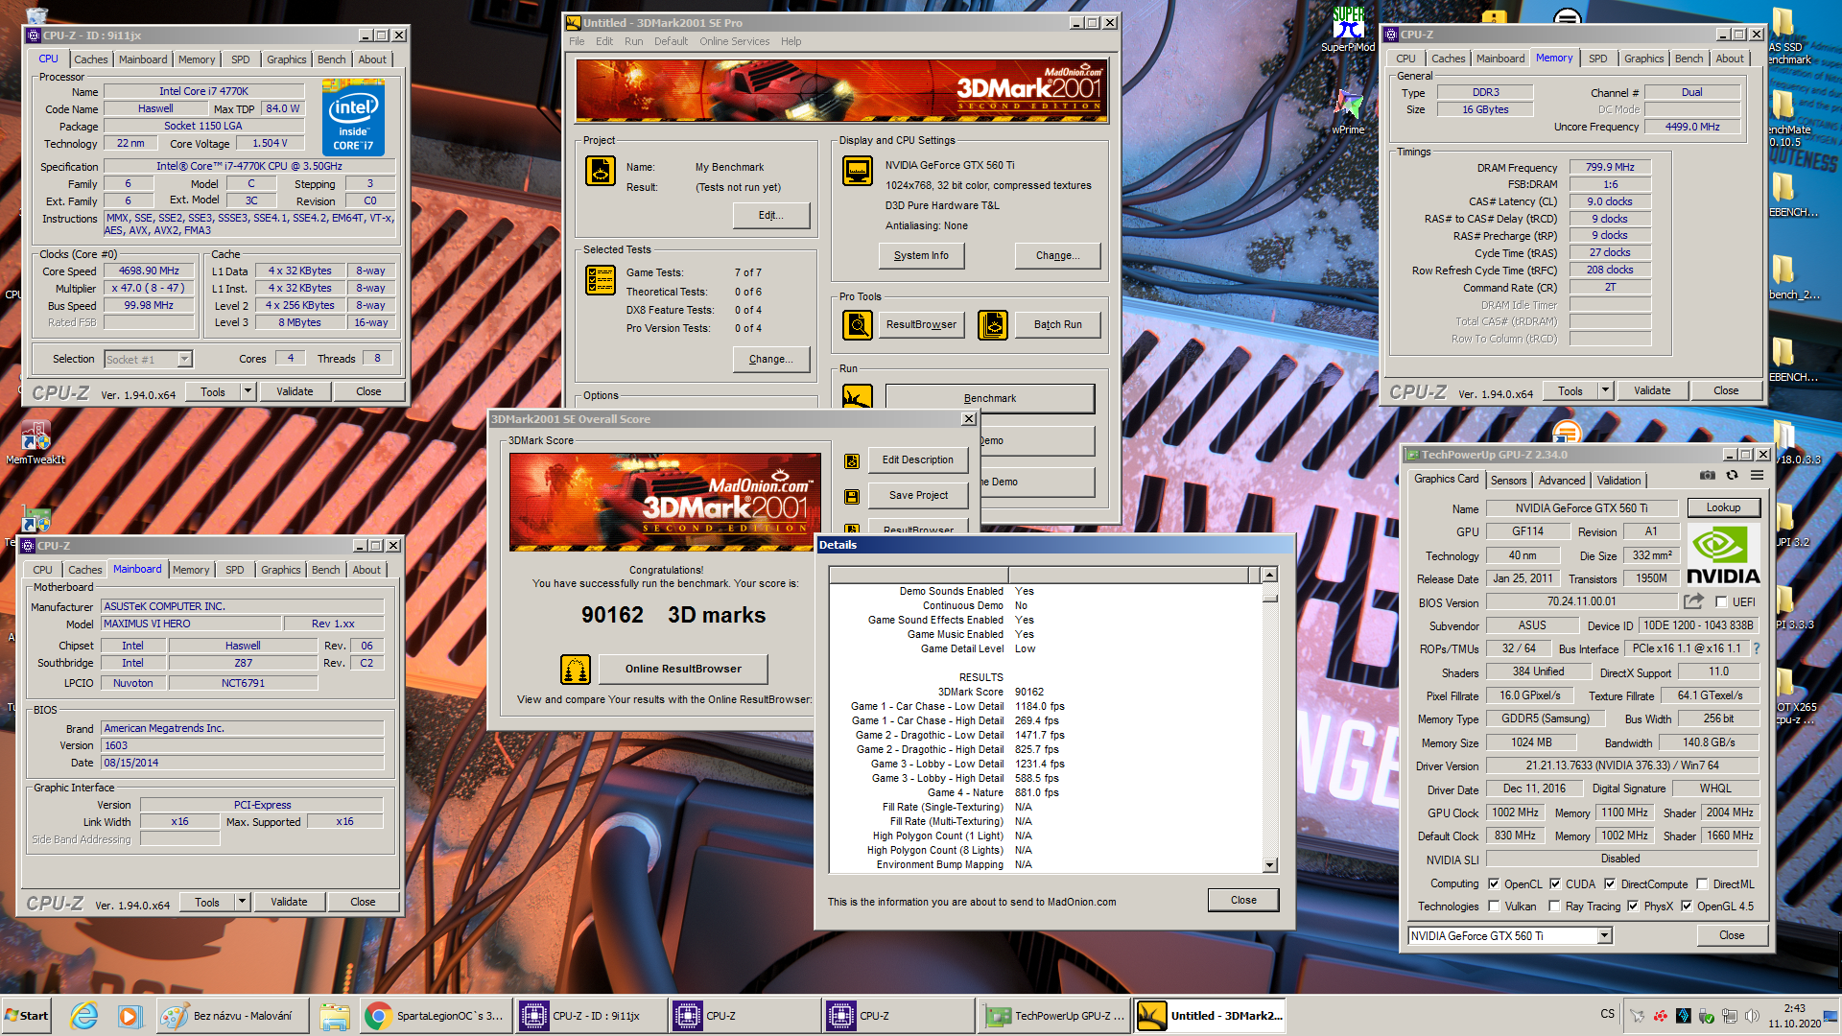Screen dimensions: 1842x1036
Task: Click the Details list scrollbar up arrow
Action: pyautogui.click(x=1269, y=575)
